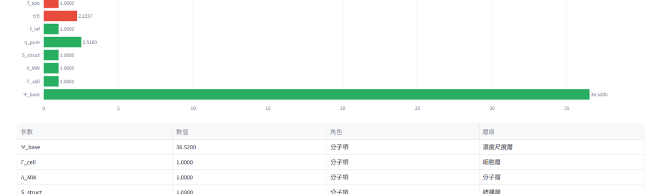Click the long green Ψ_base bar in chart
649x194 pixels.
316,94
